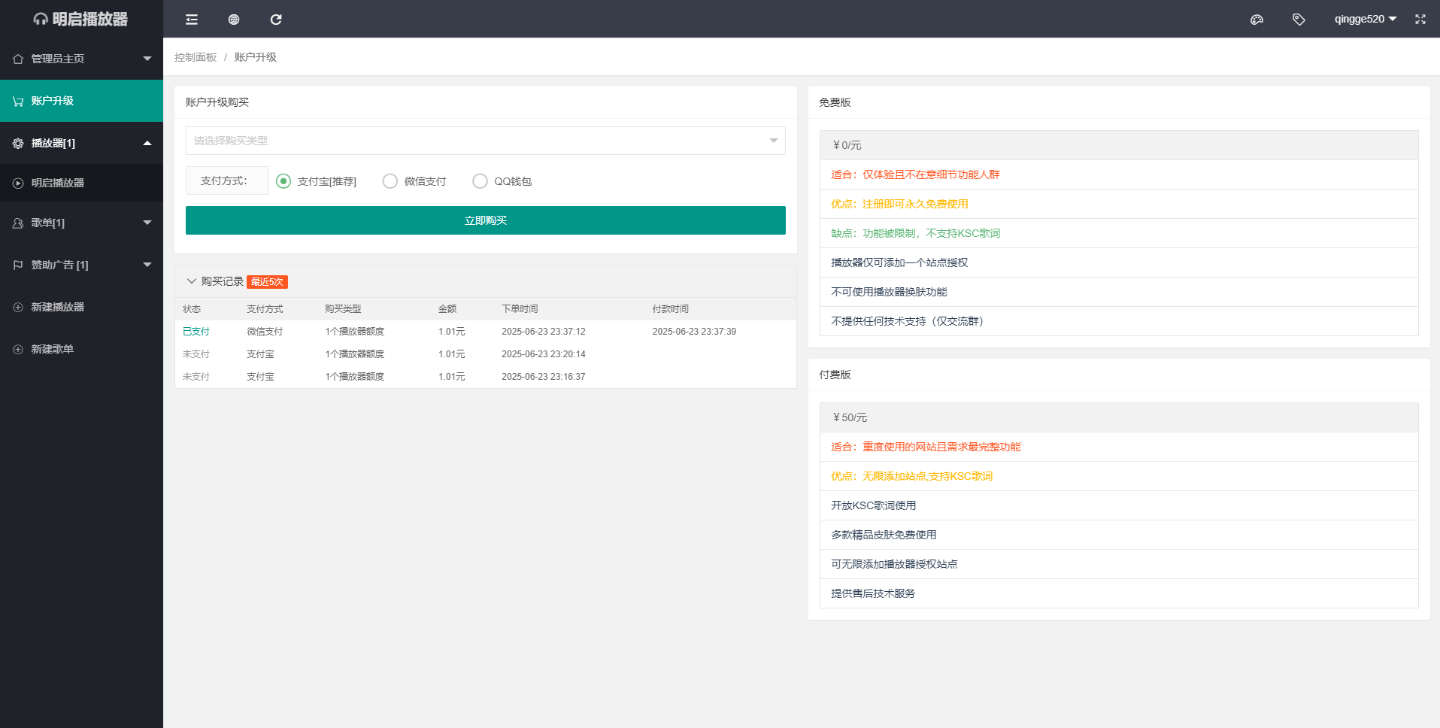Image resolution: width=1440 pixels, height=728 pixels.
Task: Choose 微信支付 as payment method
Action: click(x=390, y=180)
